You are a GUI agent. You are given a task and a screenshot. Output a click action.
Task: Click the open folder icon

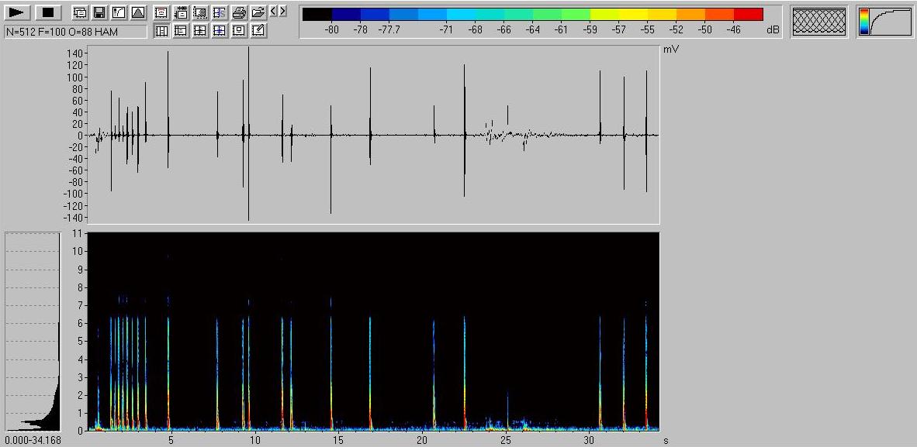coord(258,13)
